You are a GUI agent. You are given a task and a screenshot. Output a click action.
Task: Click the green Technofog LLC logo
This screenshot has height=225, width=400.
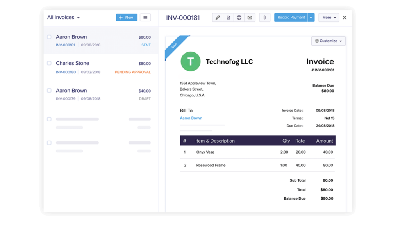pyautogui.click(x=191, y=62)
